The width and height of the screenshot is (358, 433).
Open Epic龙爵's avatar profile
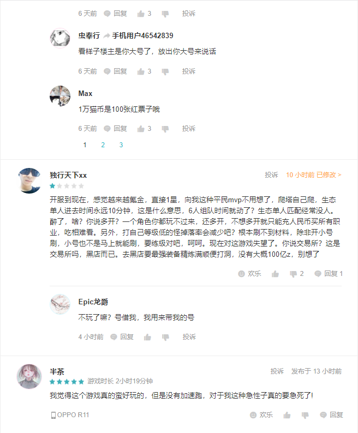pyautogui.click(x=60, y=304)
